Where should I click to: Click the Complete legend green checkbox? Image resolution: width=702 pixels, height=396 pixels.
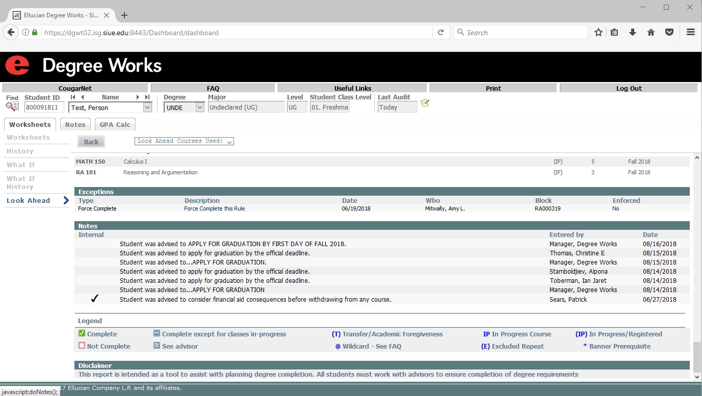pyautogui.click(x=82, y=334)
